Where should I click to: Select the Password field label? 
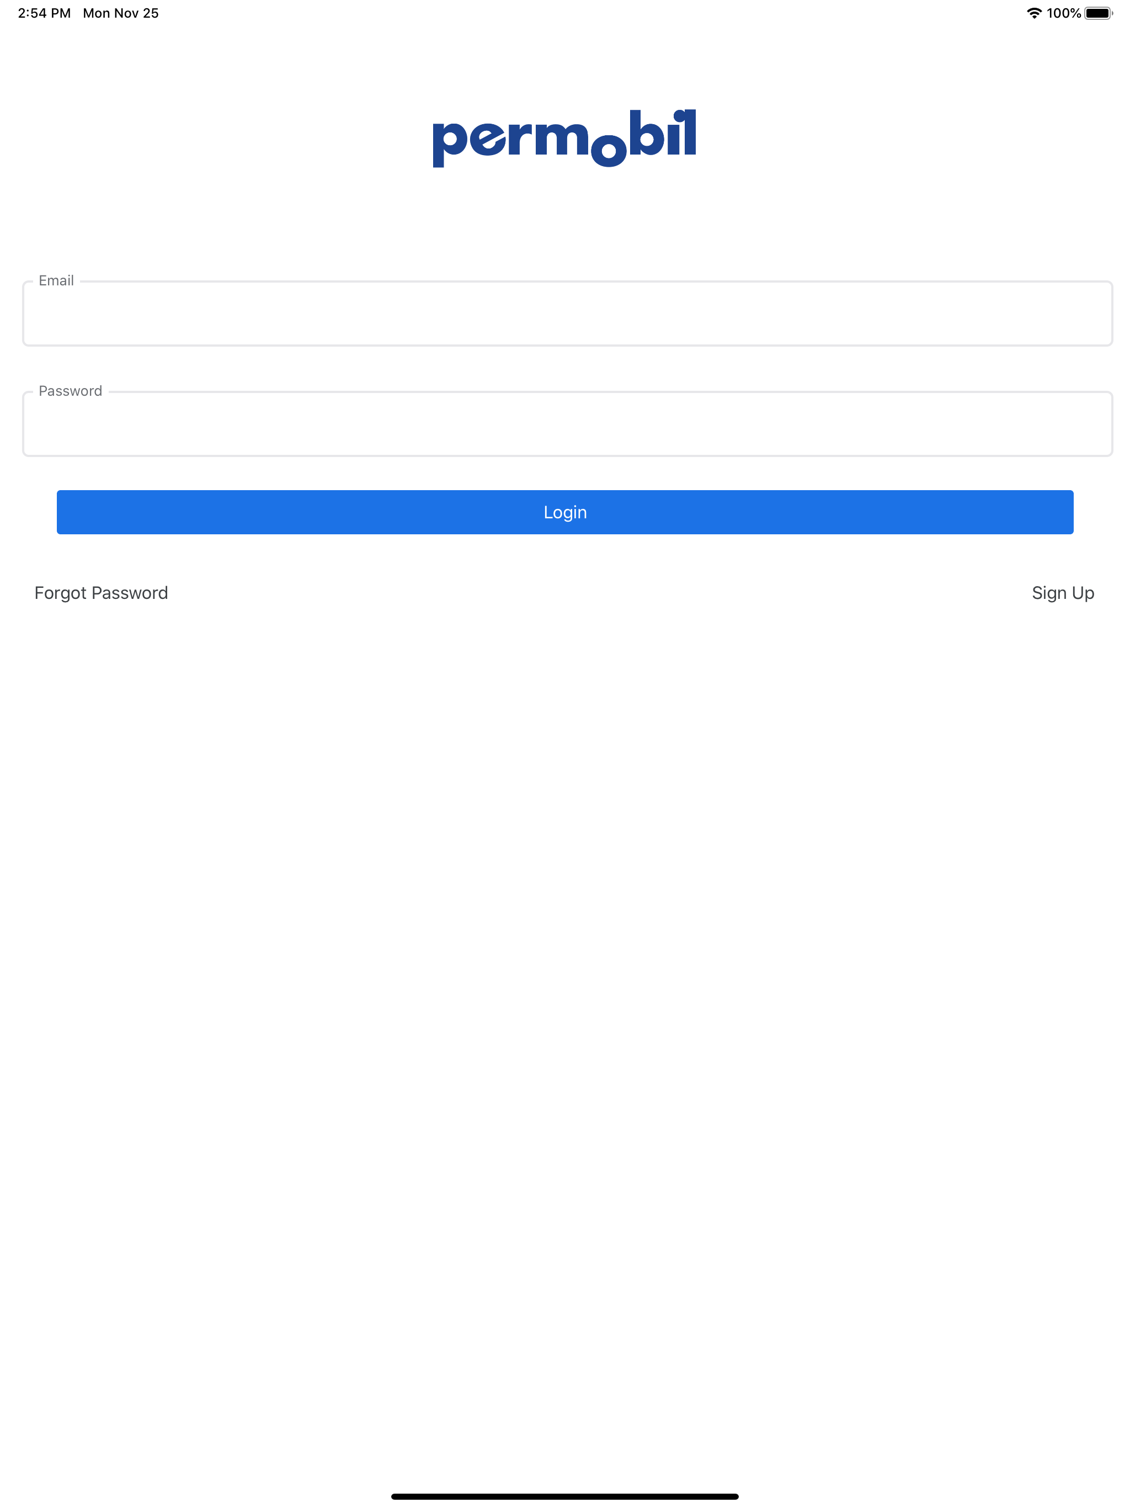point(70,391)
